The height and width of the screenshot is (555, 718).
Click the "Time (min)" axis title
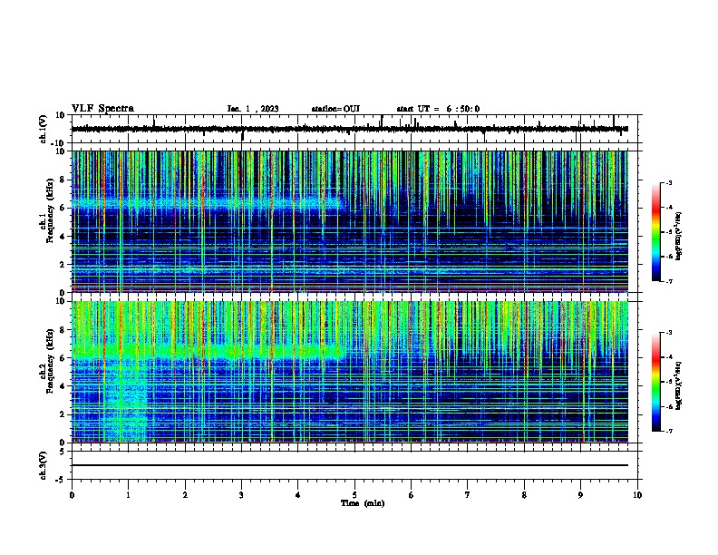[x=363, y=503]
